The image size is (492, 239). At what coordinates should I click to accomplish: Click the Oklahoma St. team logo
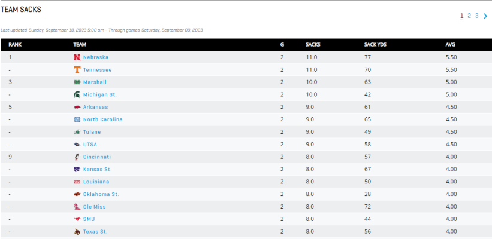[77, 194]
